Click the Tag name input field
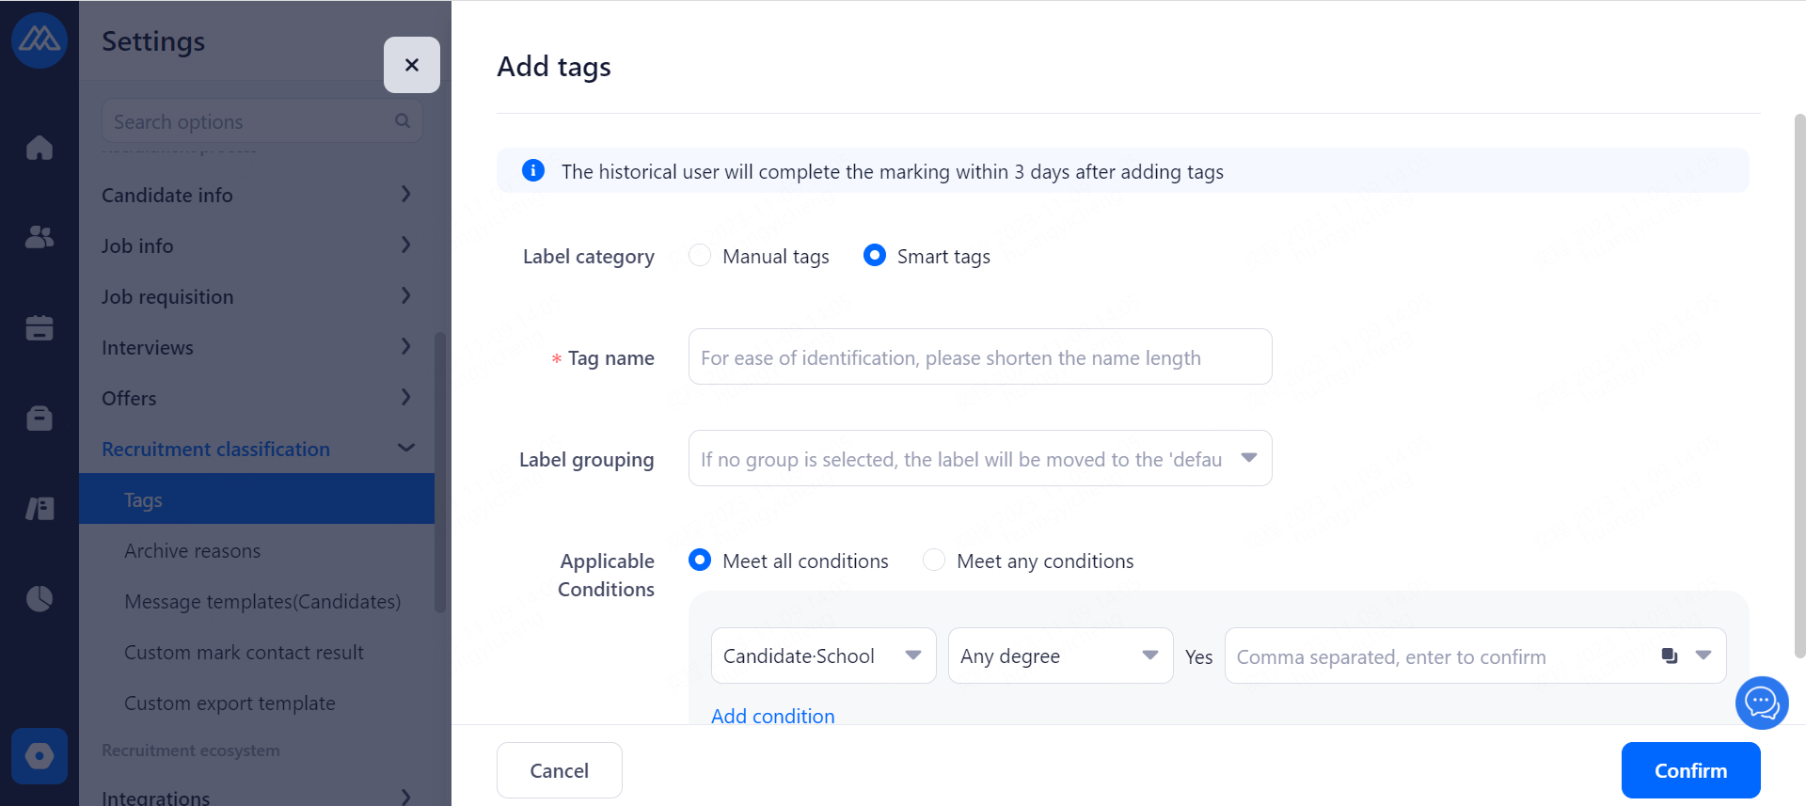This screenshot has width=1806, height=806. [x=979, y=356]
